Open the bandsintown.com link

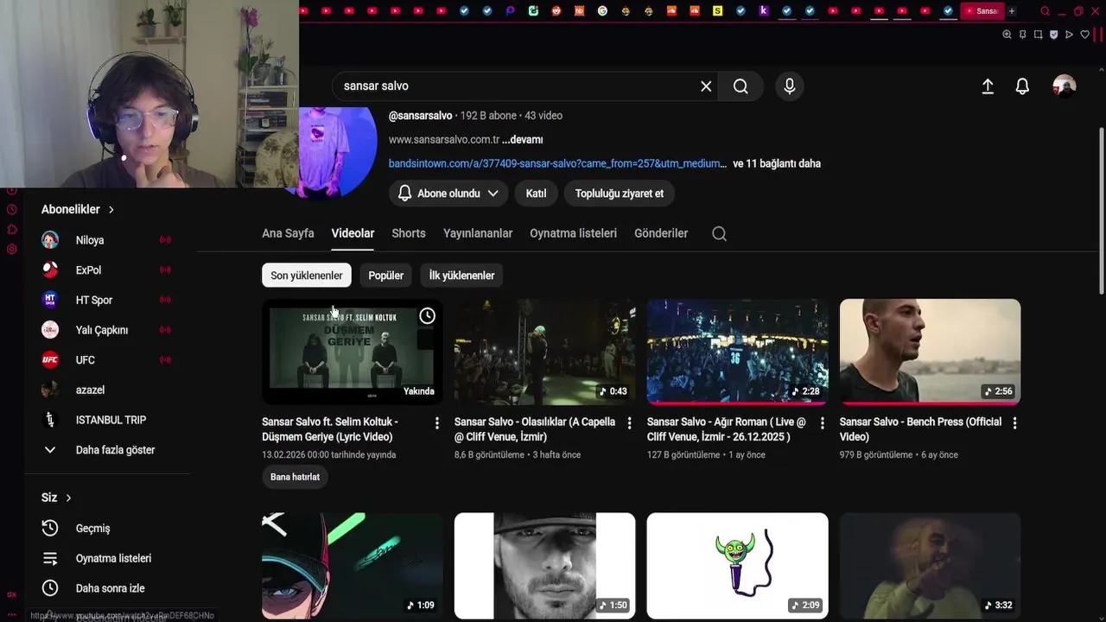click(x=557, y=163)
